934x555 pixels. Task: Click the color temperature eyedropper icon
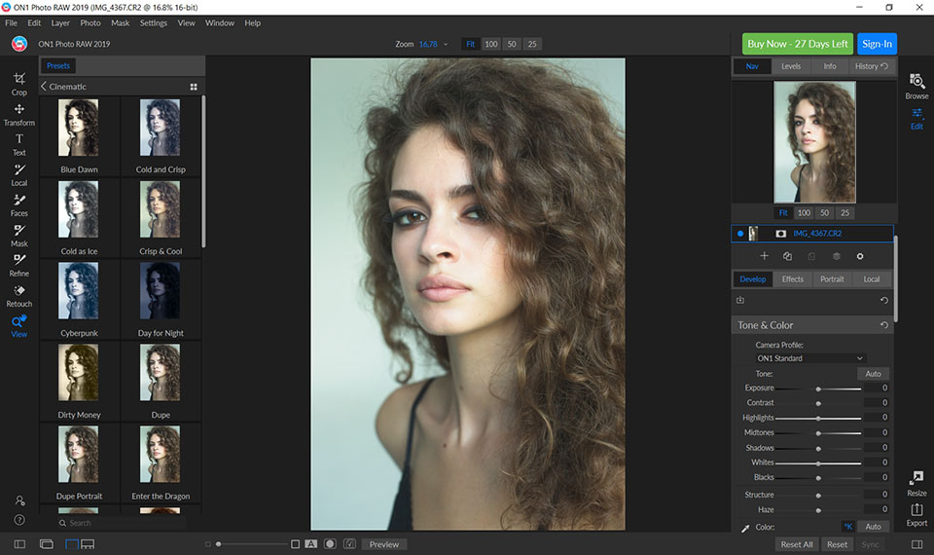pos(745,528)
